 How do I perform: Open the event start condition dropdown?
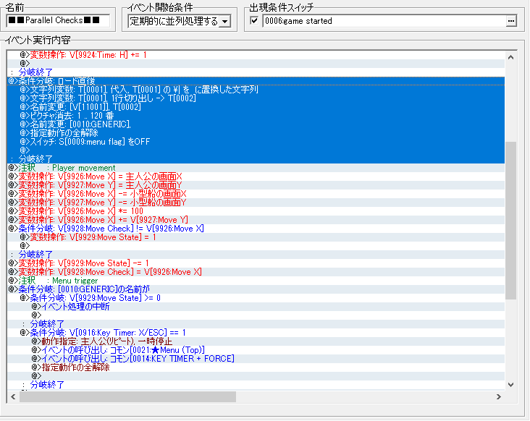click(224, 21)
